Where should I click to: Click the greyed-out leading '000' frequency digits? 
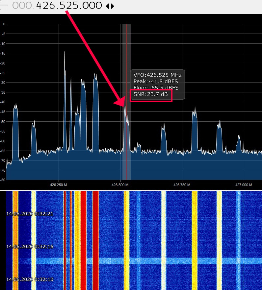22,5
